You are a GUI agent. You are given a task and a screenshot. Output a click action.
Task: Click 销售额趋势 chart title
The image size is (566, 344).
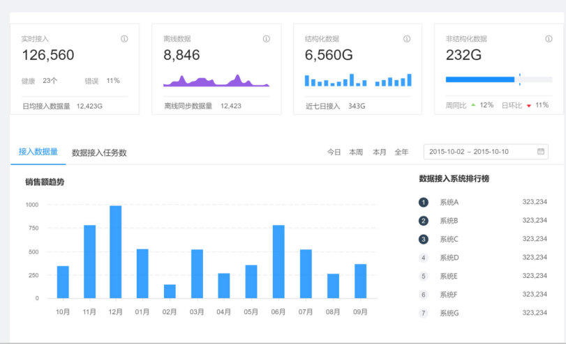click(45, 182)
